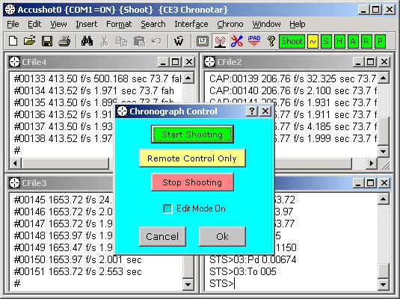Click the dialog's question mark help button
The image size is (400, 299).
[251, 111]
